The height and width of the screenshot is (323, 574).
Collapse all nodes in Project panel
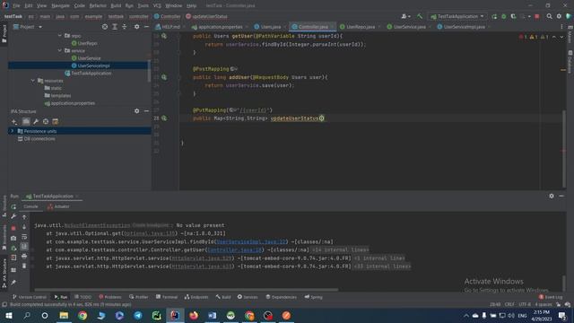click(x=125, y=27)
